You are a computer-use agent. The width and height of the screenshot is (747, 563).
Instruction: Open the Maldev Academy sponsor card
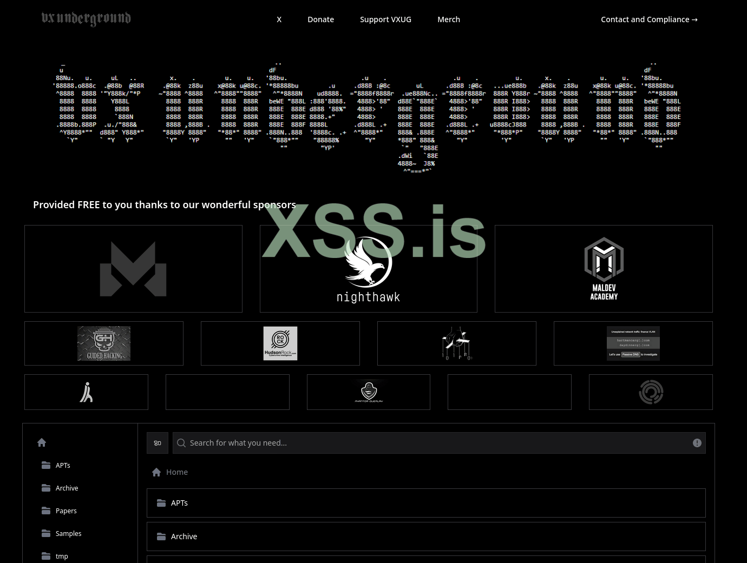coord(604,269)
